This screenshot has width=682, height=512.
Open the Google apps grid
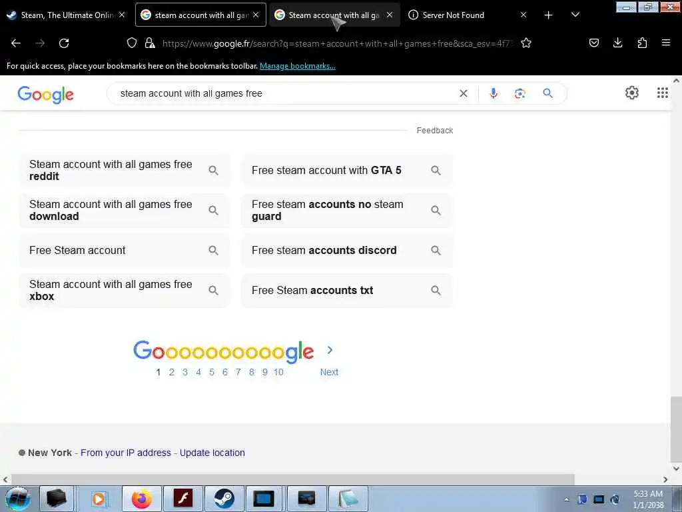point(663,92)
